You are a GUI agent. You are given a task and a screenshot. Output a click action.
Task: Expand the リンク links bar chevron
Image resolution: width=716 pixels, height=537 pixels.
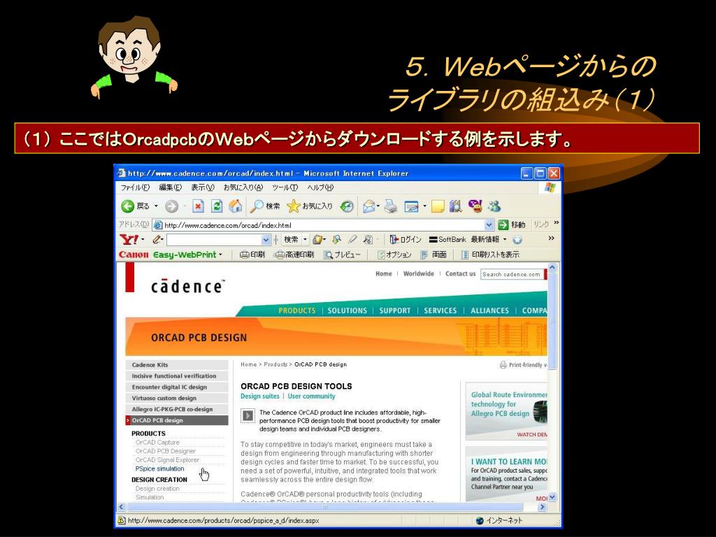click(556, 223)
